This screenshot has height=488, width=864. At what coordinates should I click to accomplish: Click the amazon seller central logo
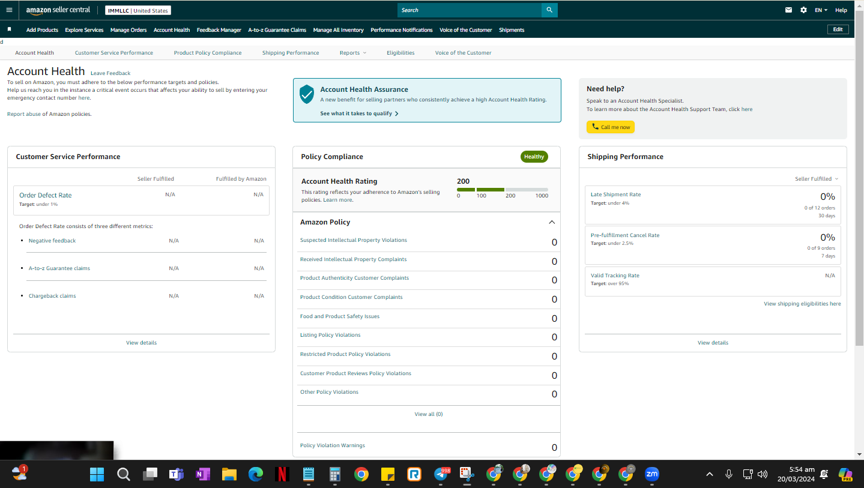click(x=58, y=10)
